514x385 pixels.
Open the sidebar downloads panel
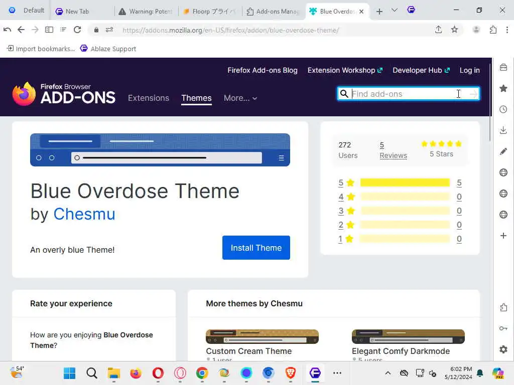[503, 130]
